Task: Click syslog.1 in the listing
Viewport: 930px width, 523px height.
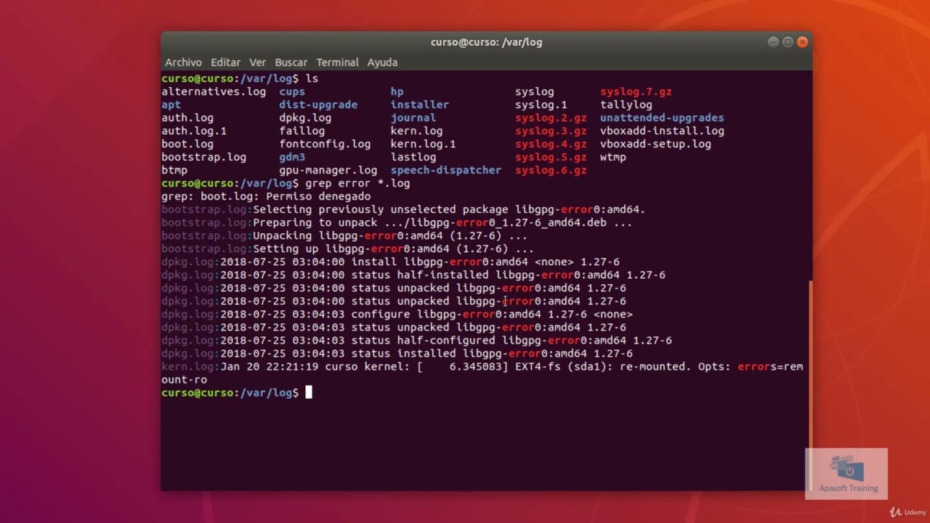Action: point(541,105)
